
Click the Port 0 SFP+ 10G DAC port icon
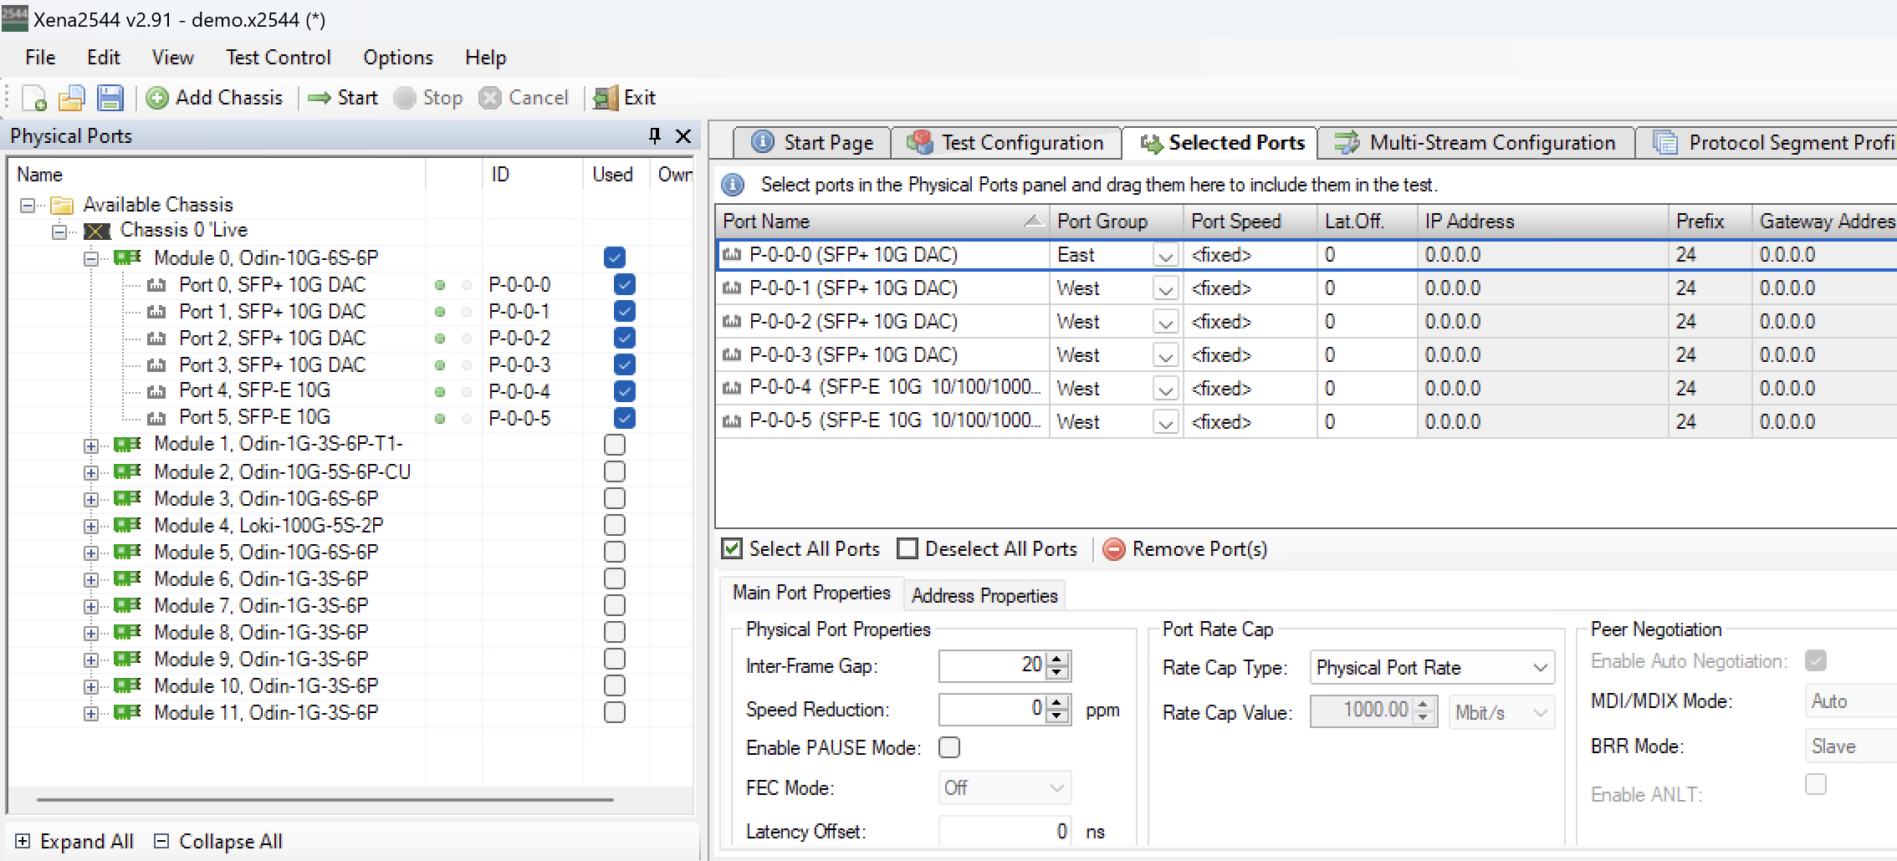[x=156, y=285]
